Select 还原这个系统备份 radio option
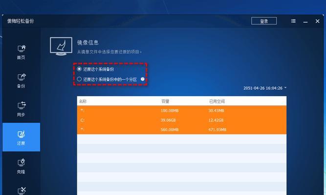This screenshot has width=326, height=195. coord(95,69)
